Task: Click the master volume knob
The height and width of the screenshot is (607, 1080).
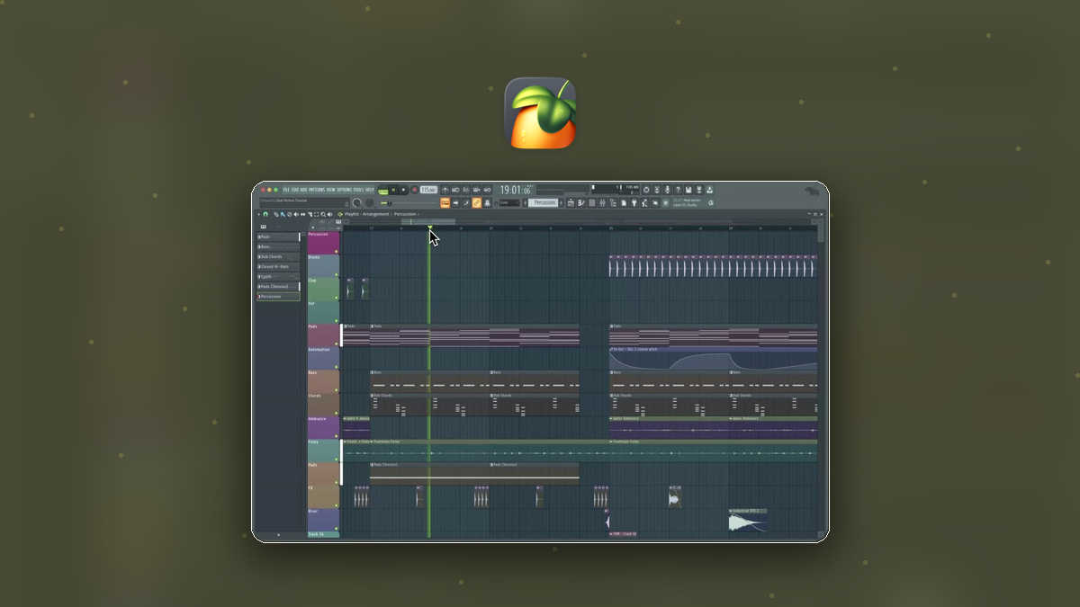Action: click(356, 202)
